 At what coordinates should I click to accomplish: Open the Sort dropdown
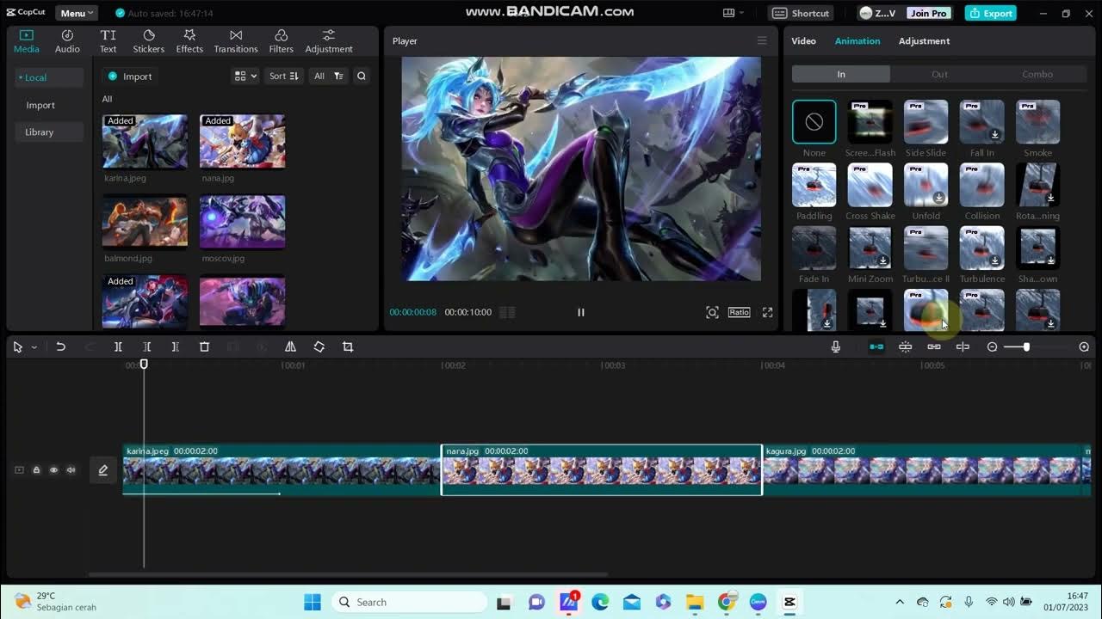tap(283, 76)
